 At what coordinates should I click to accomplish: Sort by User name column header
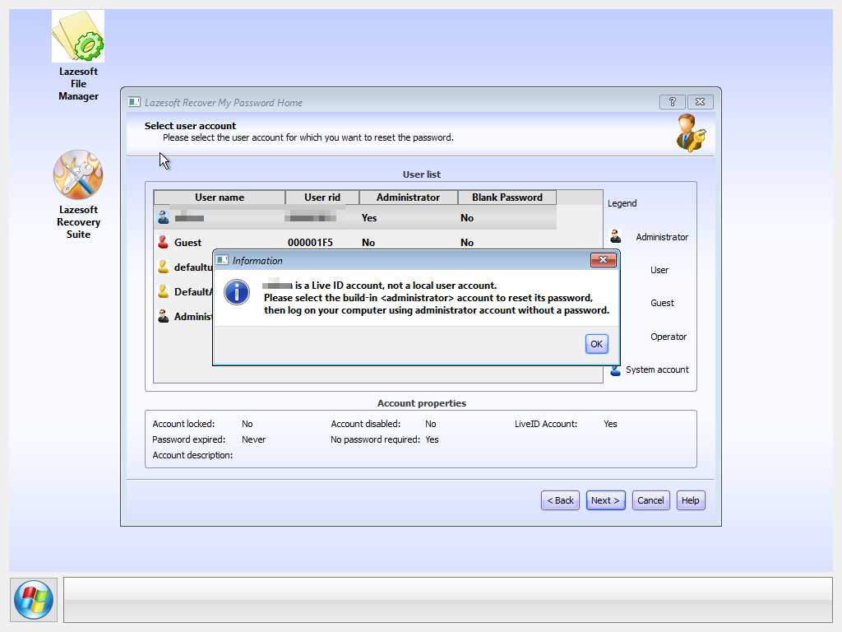click(219, 197)
